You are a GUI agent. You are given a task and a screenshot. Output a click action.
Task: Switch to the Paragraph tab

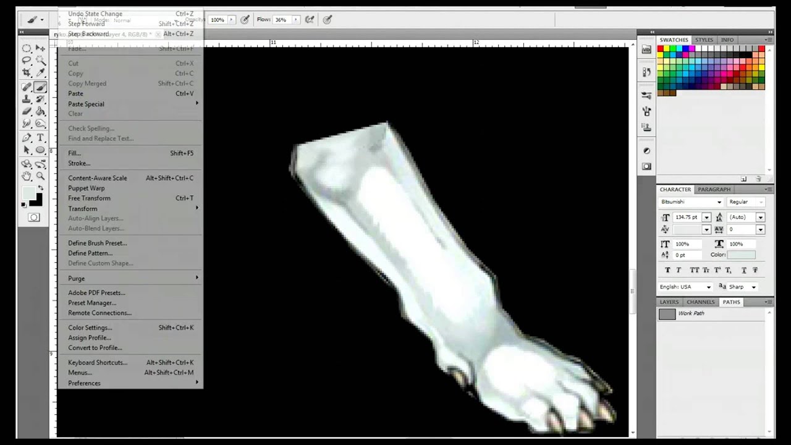click(714, 190)
